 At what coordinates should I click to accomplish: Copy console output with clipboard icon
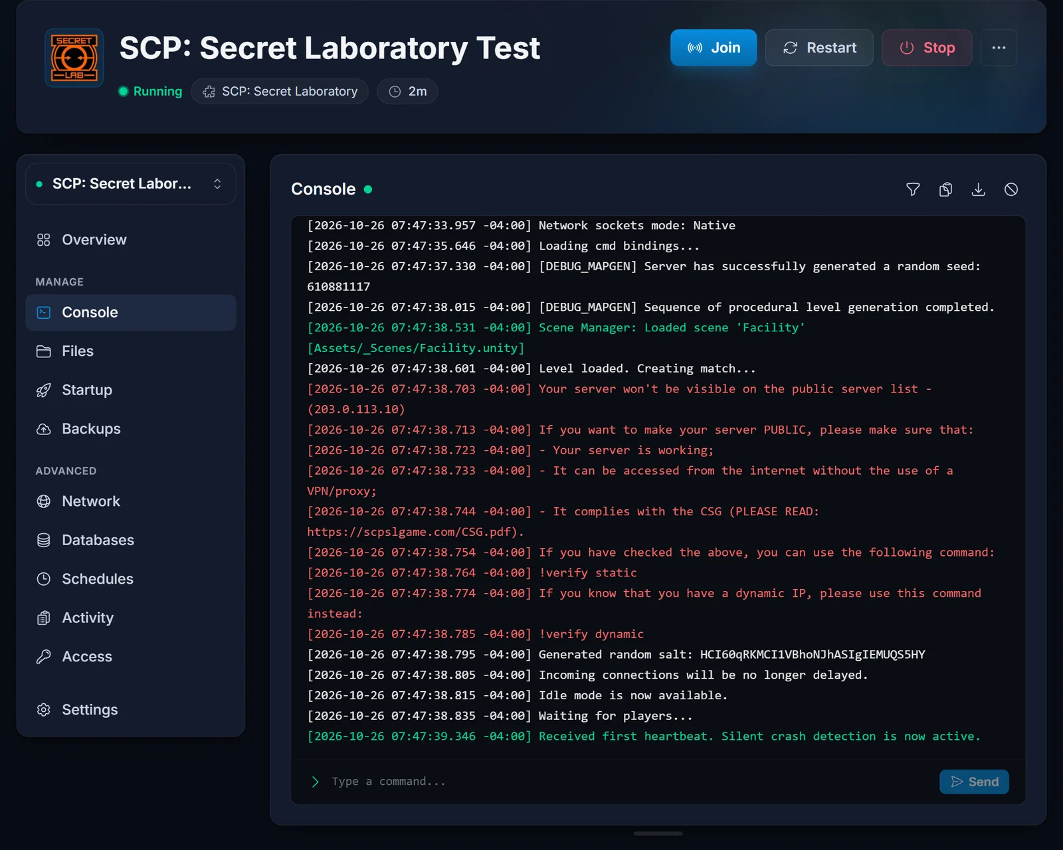(945, 190)
